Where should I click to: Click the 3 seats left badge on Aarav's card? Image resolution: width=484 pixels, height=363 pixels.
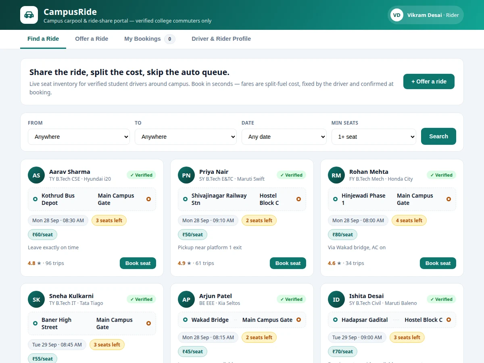[109, 221]
